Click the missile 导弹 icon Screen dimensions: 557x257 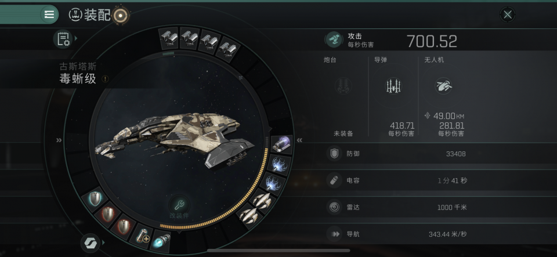coord(393,86)
